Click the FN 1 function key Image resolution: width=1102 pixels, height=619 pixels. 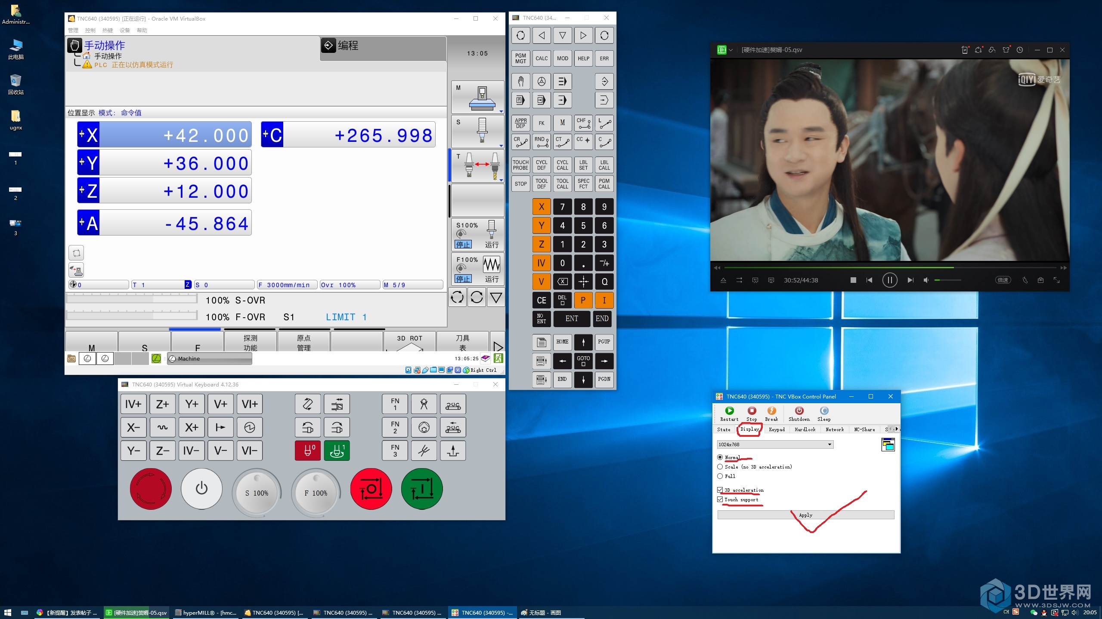(x=395, y=404)
